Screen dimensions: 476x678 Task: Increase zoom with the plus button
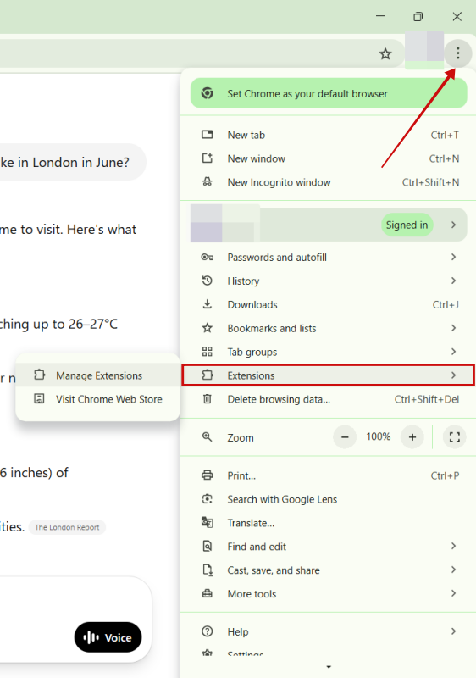point(412,437)
